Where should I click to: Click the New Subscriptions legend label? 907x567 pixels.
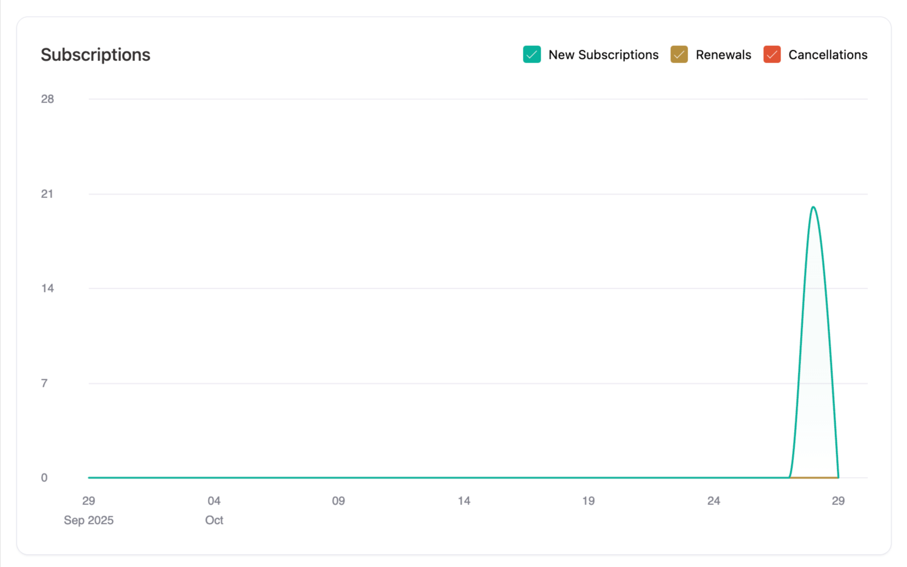tap(603, 54)
